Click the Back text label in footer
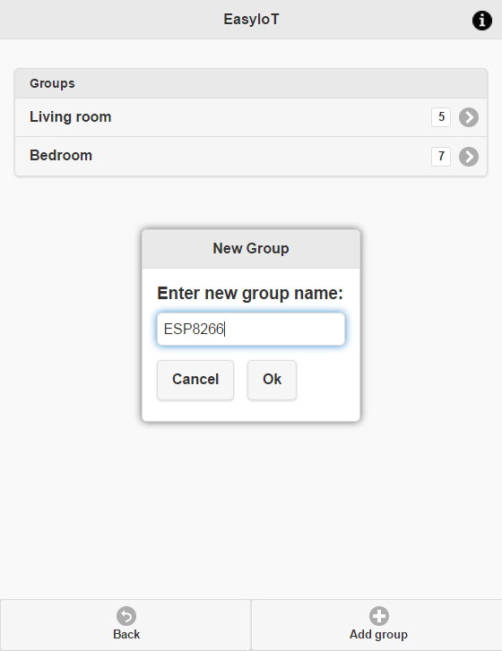This screenshot has width=502, height=651. pyautogui.click(x=126, y=634)
